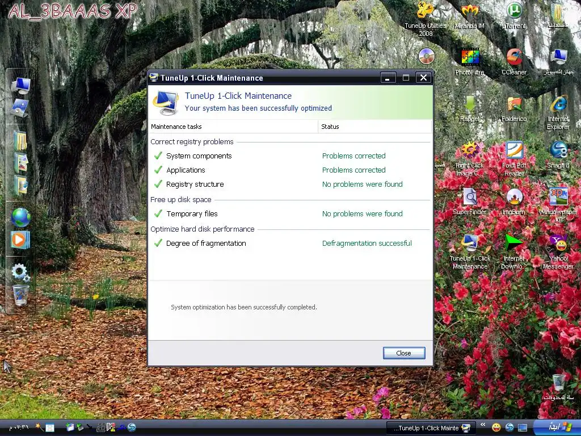Image resolution: width=581 pixels, height=436 pixels.
Task: Click Problems corrected status for System components
Action: click(354, 156)
